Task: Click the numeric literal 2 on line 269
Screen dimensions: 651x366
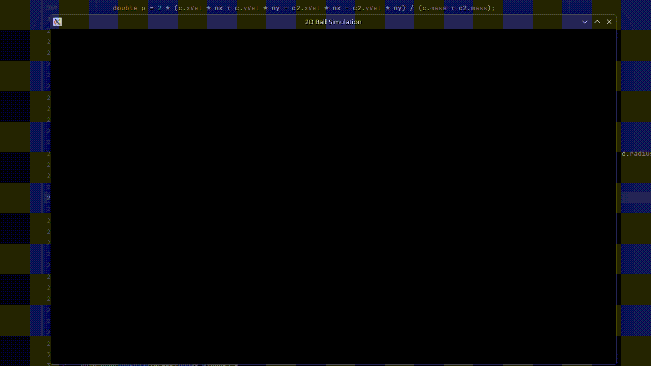Action: [160, 8]
